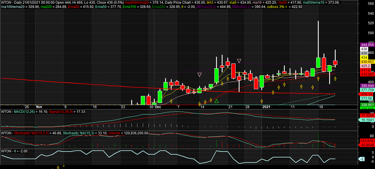This screenshot has width=375, height=169.
Task: Click the 560 price axis label
Action: 372,4
